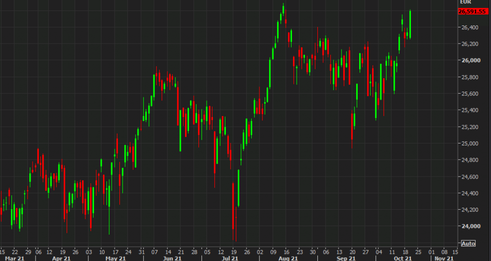
Task: Select the most recent green candlestick
Action: point(410,25)
